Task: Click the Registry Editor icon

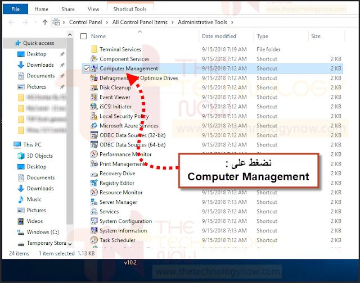Action: pyautogui.click(x=94, y=183)
